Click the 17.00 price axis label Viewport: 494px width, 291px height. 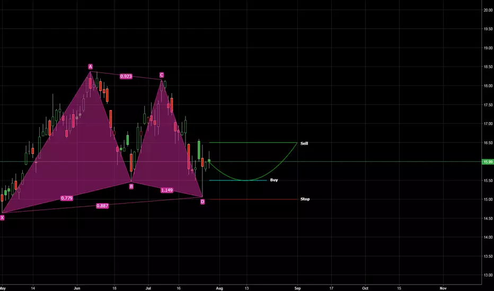(488, 124)
